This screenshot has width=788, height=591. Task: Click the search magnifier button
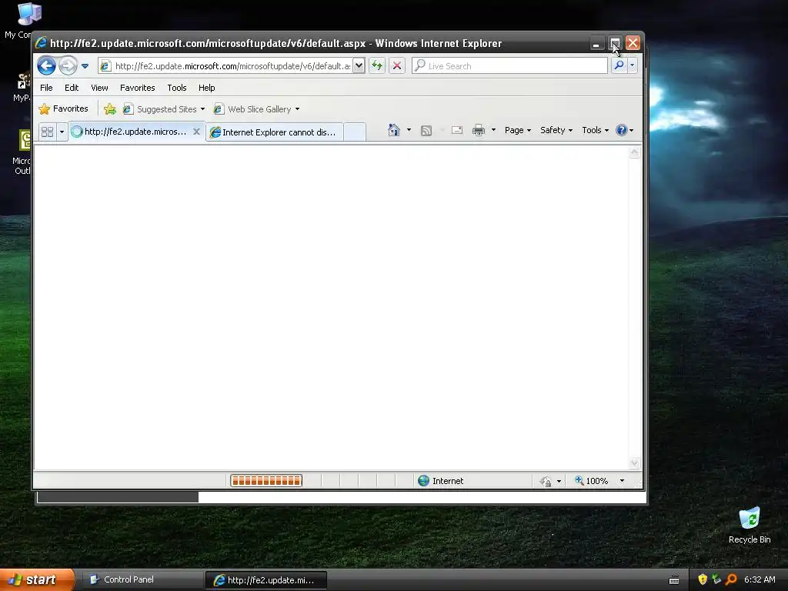pos(619,66)
